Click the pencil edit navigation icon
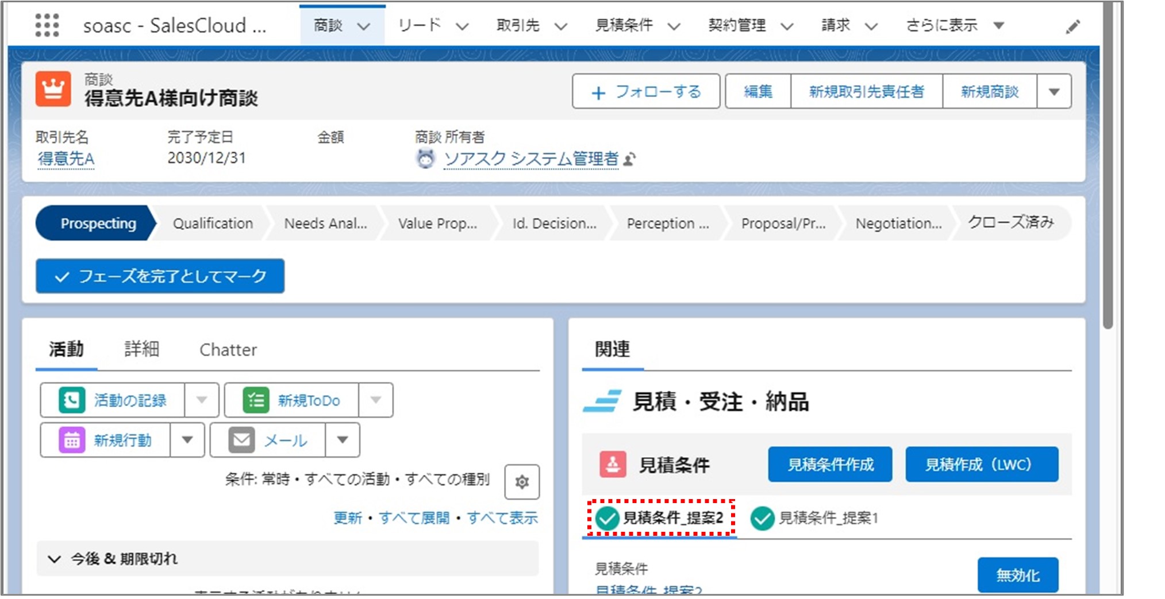The width and height of the screenshot is (1165, 599). [x=1072, y=26]
